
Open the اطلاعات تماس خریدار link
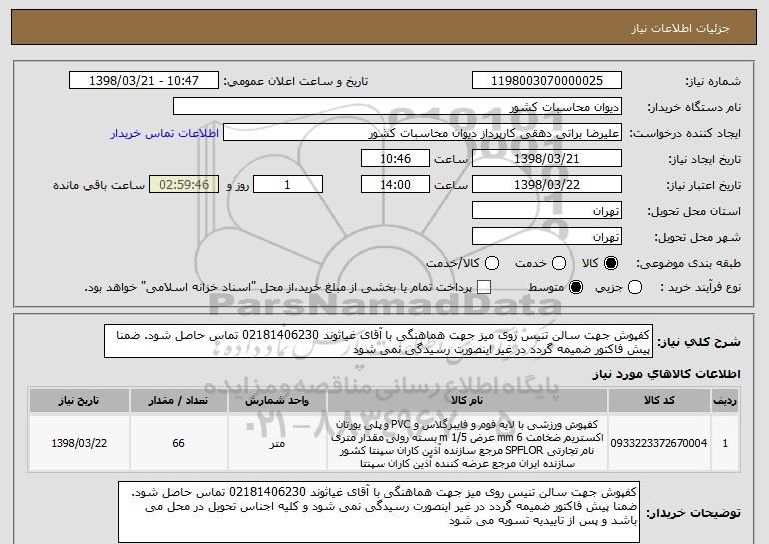point(165,133)
